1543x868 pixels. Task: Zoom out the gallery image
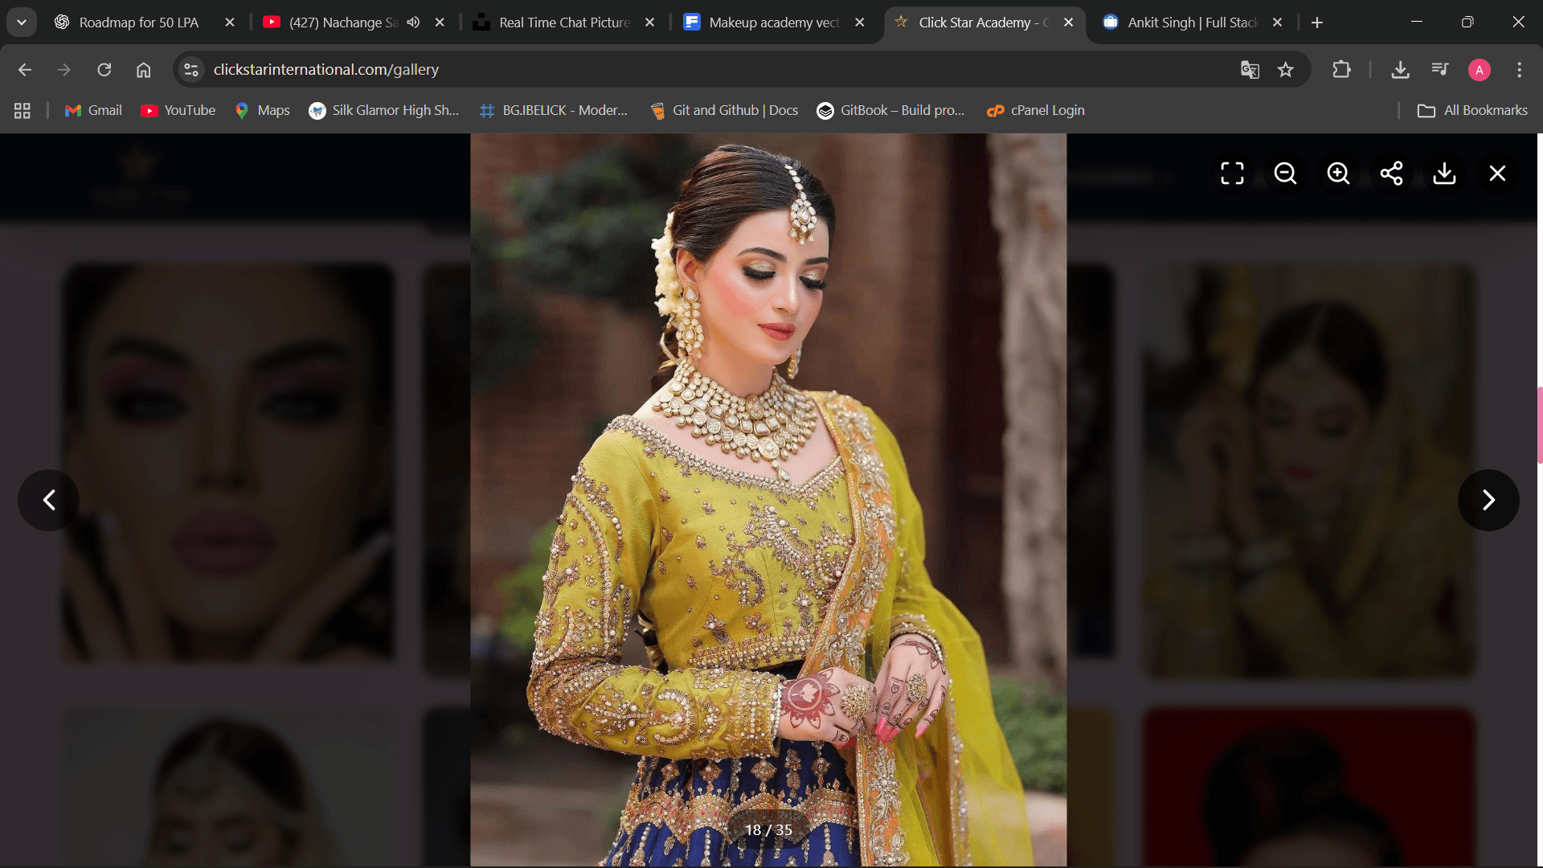coord(1285,174)
